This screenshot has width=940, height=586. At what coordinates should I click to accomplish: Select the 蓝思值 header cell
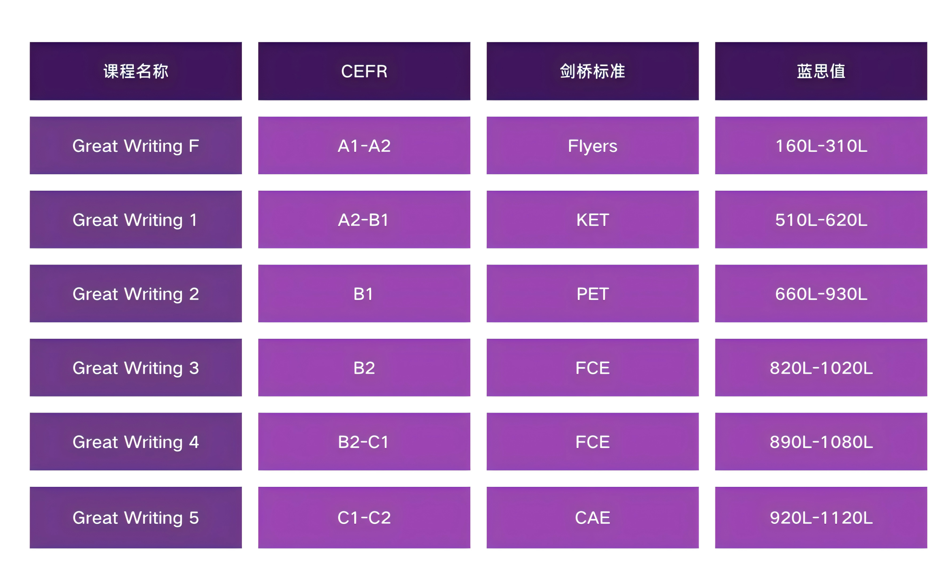821,71
